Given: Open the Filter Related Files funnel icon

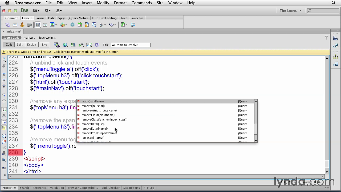Looking at the screenshot, I should pyautogui.click(x=326, y=38).
